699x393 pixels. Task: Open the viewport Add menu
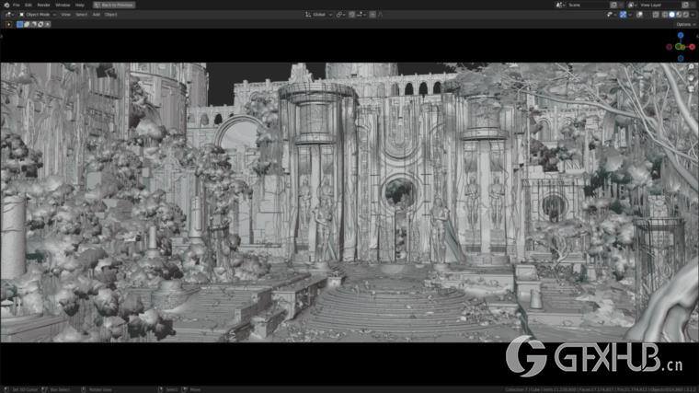click(x=96, y=15)
